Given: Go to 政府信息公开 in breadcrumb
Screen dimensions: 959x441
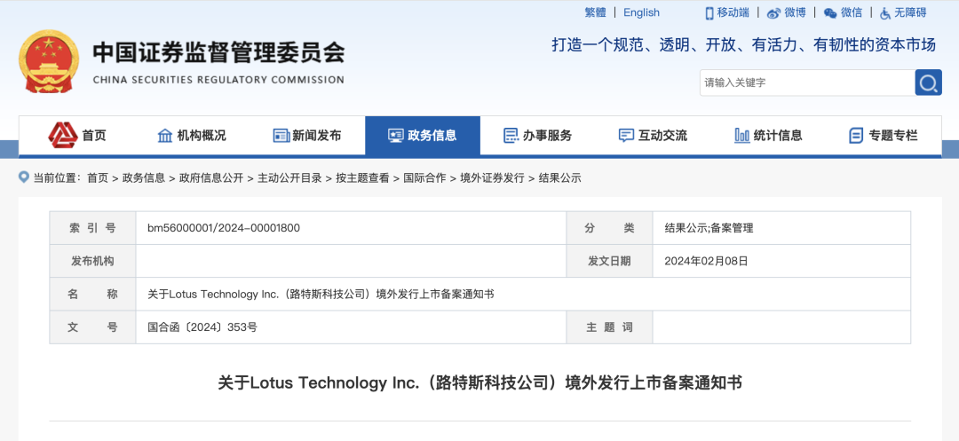Looking at the screenshot, I should coord(211,178).
